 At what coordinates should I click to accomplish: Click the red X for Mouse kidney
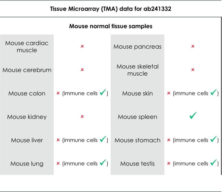pyautogui.click(x=82, y=116)
